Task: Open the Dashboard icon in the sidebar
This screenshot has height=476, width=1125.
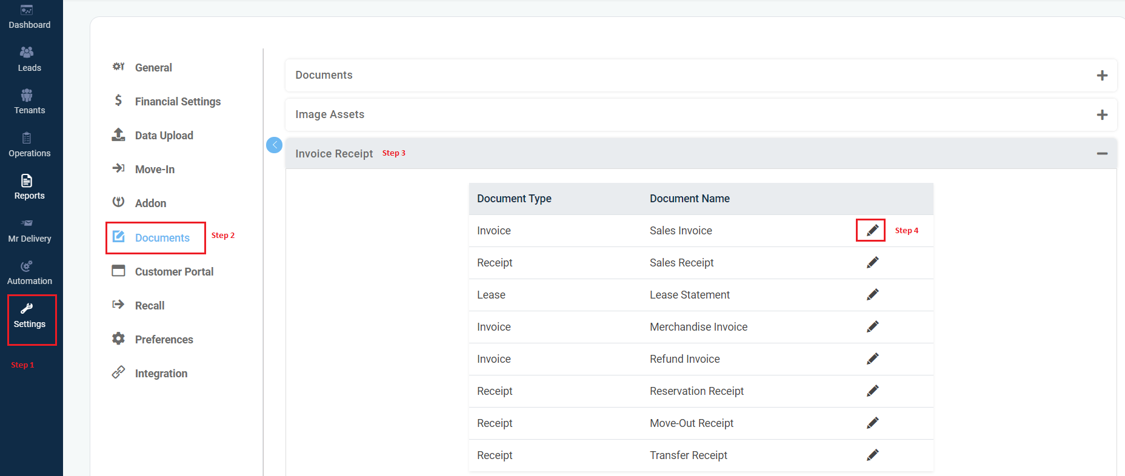Action: tap(27, 10)
